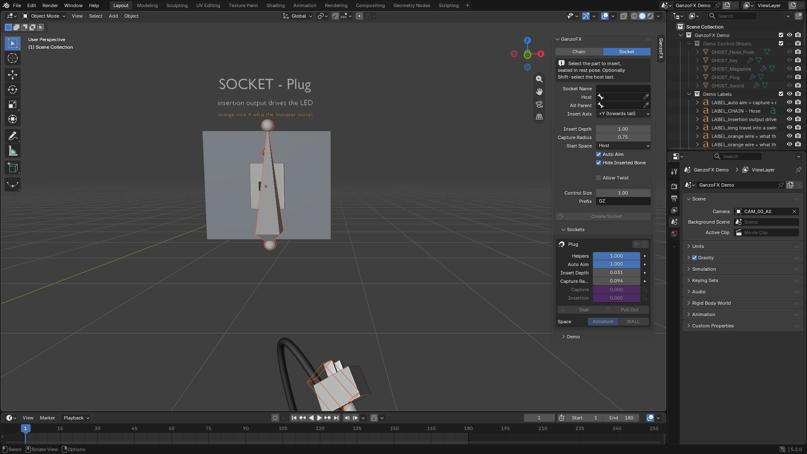Adjust the Capture Radius 0.75 slider
807x454 pixels.
[623, 137]
